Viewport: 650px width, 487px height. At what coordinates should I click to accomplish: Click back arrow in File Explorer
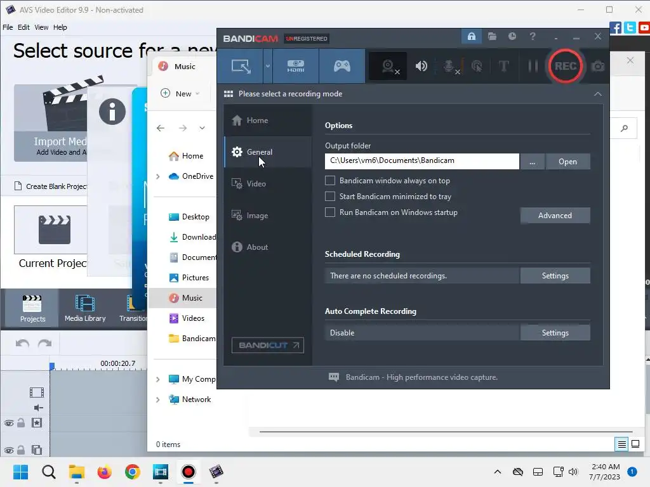[x=161, y=128]
